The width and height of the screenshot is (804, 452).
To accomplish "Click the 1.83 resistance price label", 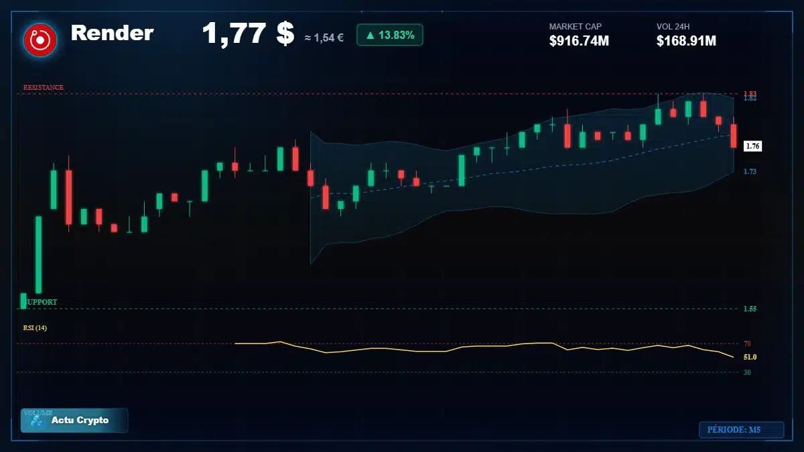I will (x=750, y=93).
